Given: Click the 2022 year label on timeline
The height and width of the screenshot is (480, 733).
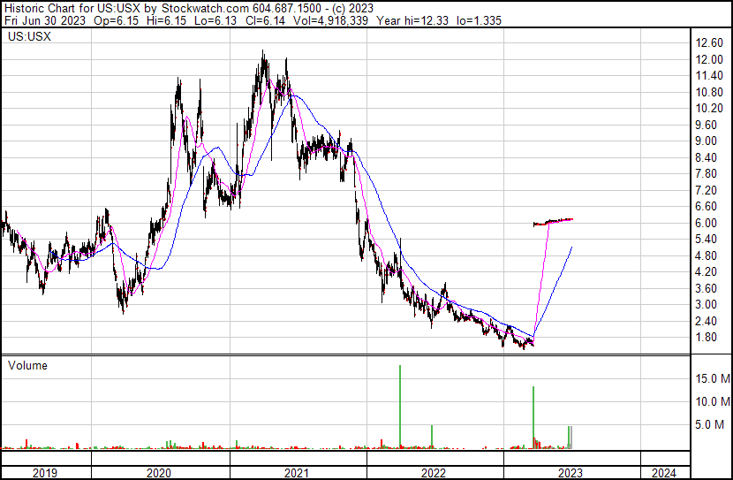Looking at the screenshot, I should point(434,473).
